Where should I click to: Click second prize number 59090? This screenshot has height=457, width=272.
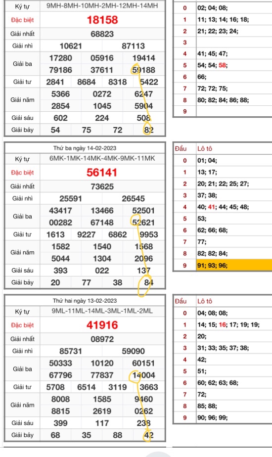pyautogui.click(x=133, y=351)
